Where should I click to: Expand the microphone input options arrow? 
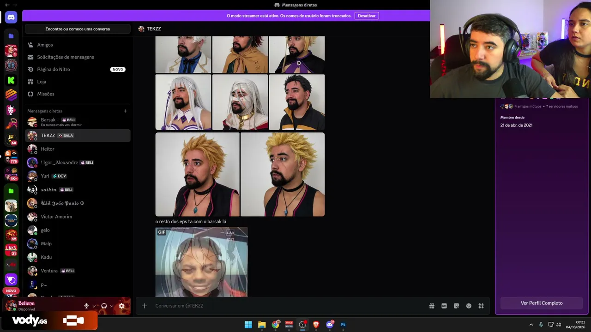94,306
